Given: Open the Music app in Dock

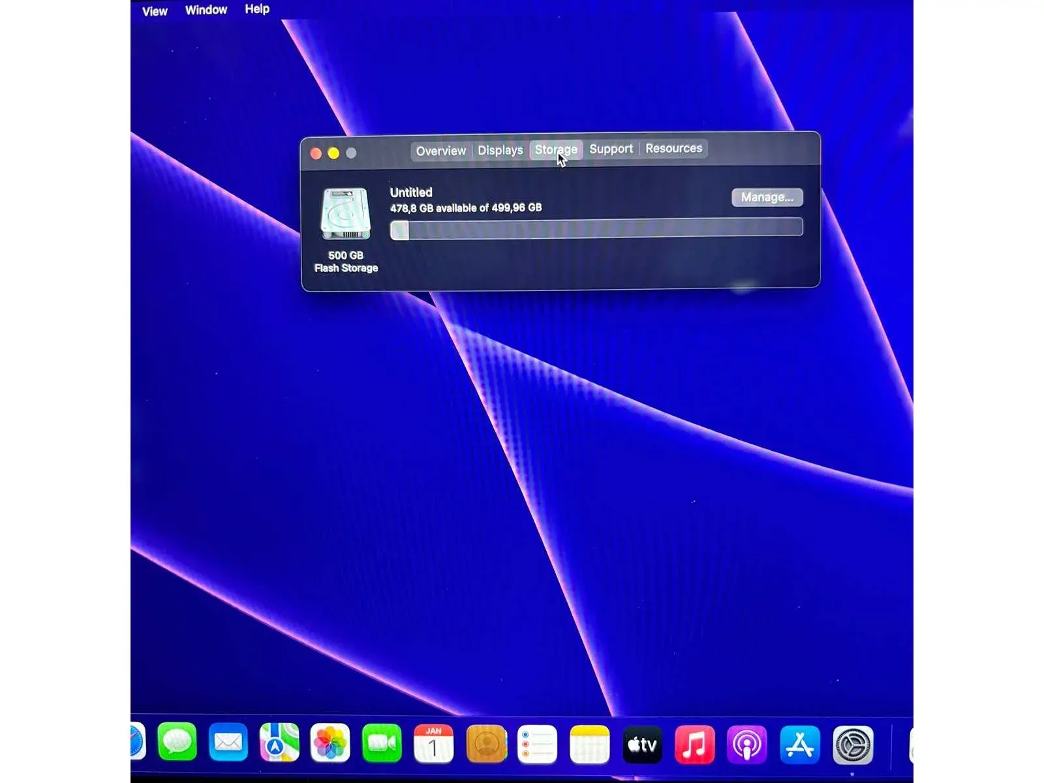Looking at the screenshot, I should 694,744.
